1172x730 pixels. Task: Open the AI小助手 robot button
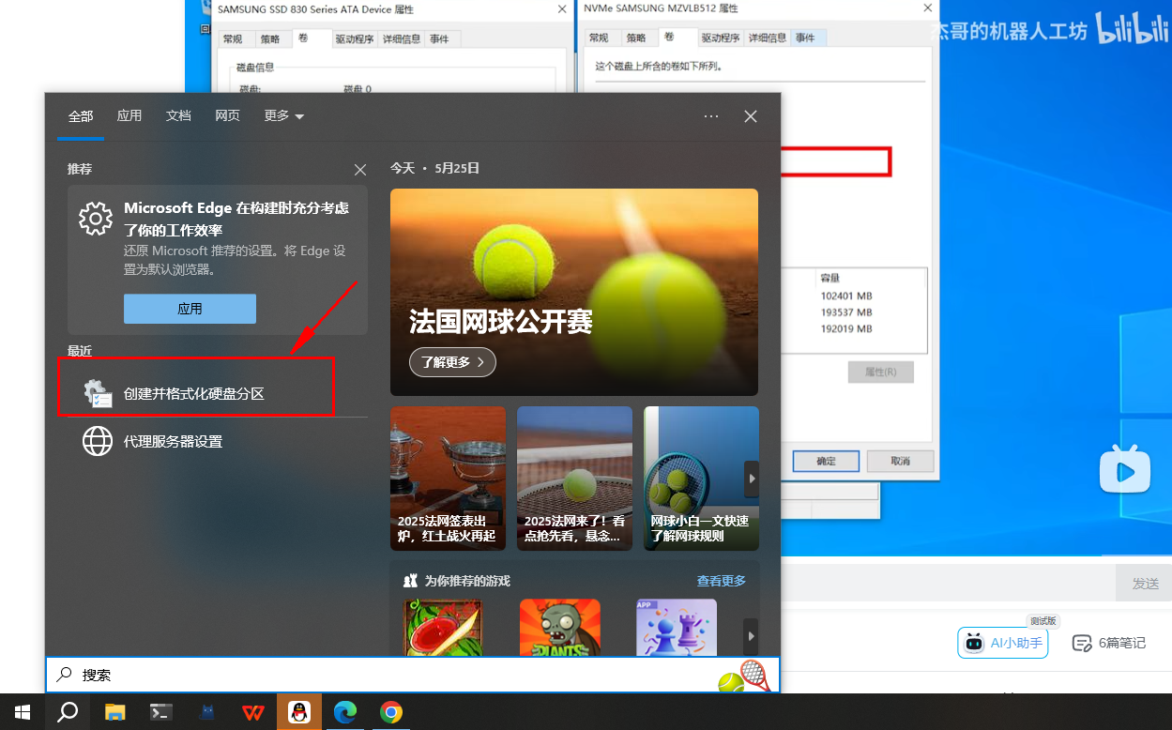click(1003, 643)
